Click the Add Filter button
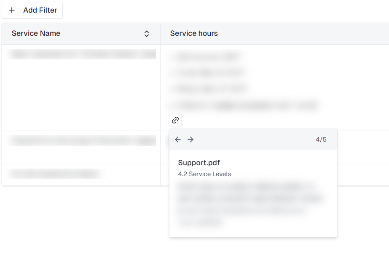Viewport: 389px width, 260px height. (x=32, y=10)
